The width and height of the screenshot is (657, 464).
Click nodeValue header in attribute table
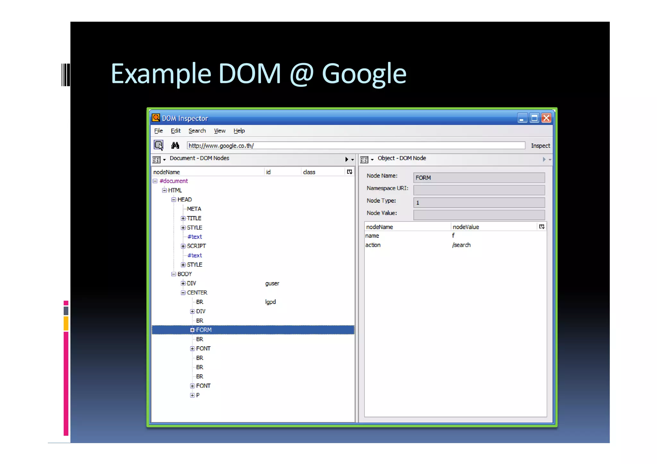[494, 227]
